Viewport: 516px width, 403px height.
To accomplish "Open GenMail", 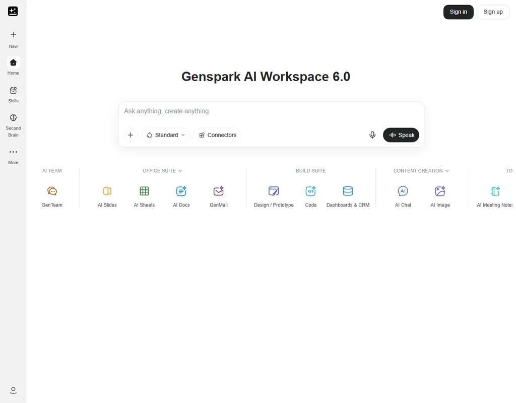I will pos(219,196).
